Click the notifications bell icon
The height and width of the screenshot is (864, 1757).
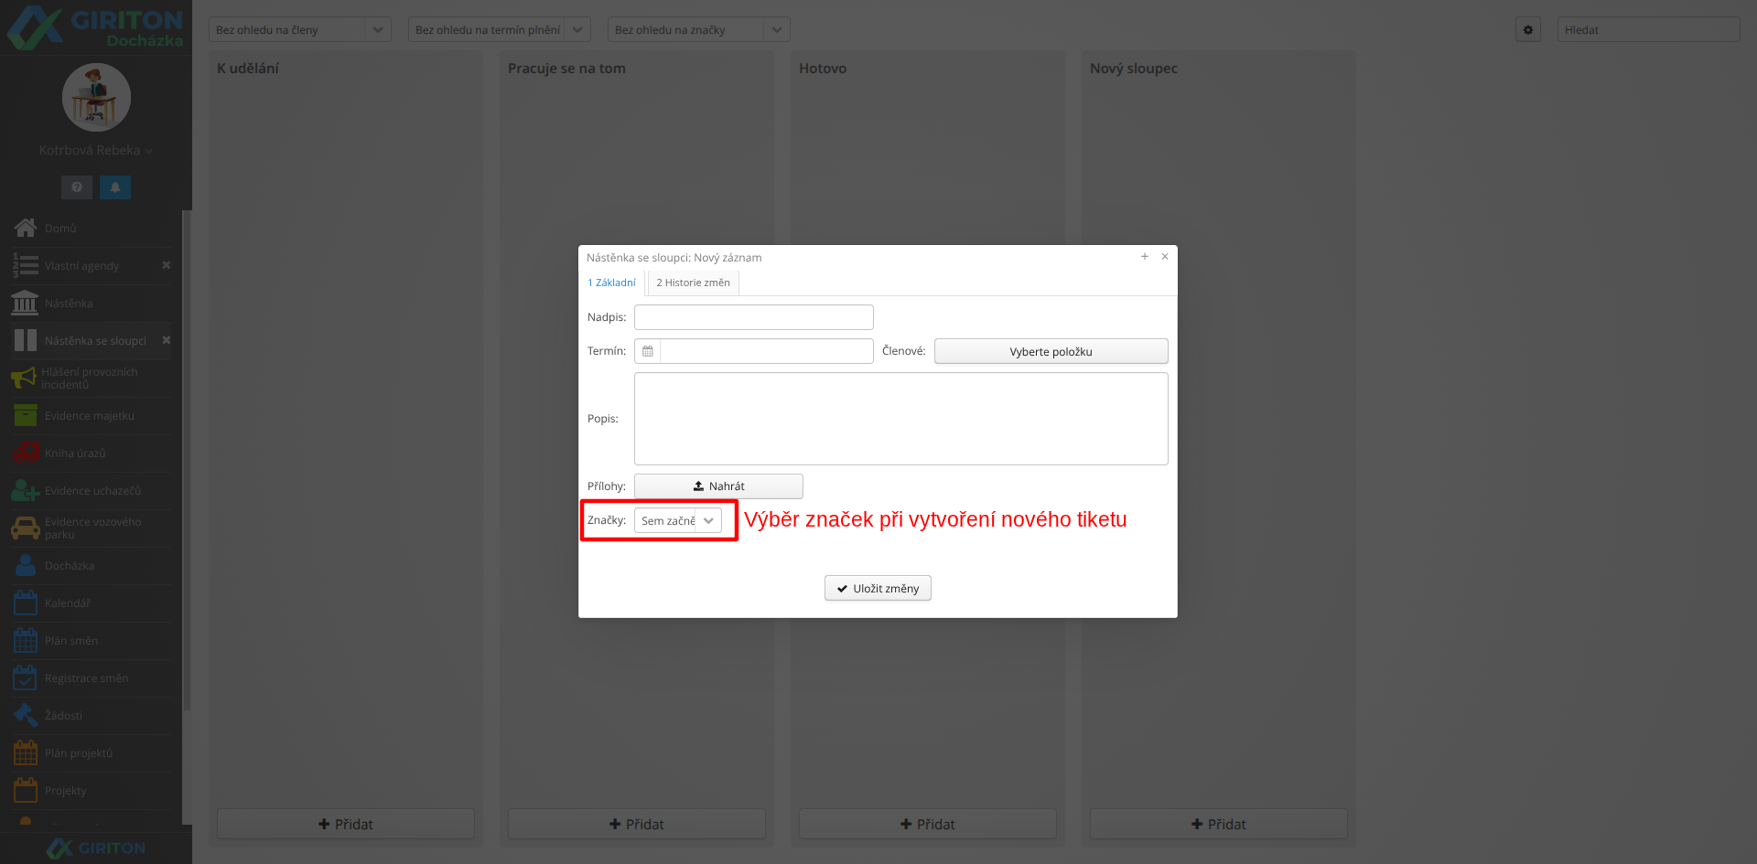115,187
